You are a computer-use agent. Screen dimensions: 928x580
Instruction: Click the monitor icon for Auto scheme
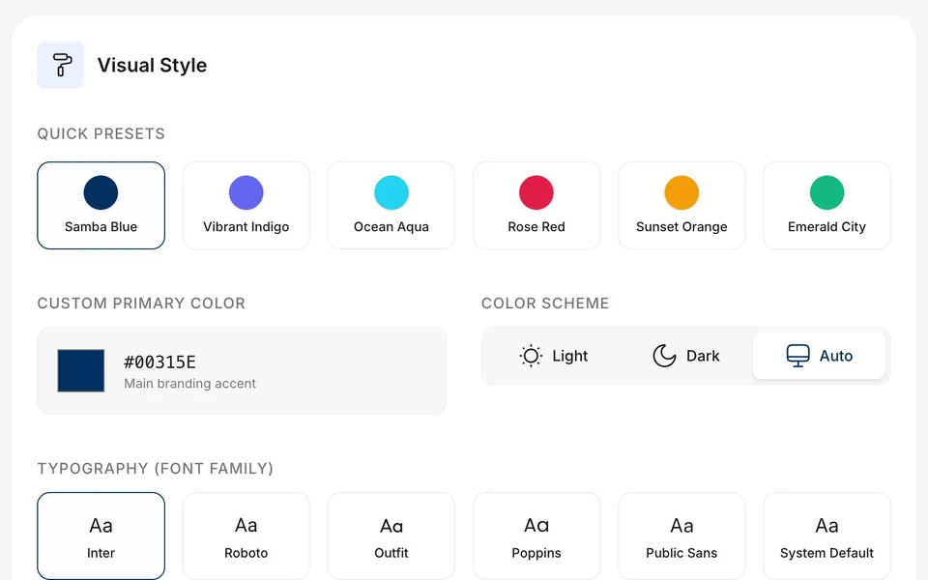797,356
